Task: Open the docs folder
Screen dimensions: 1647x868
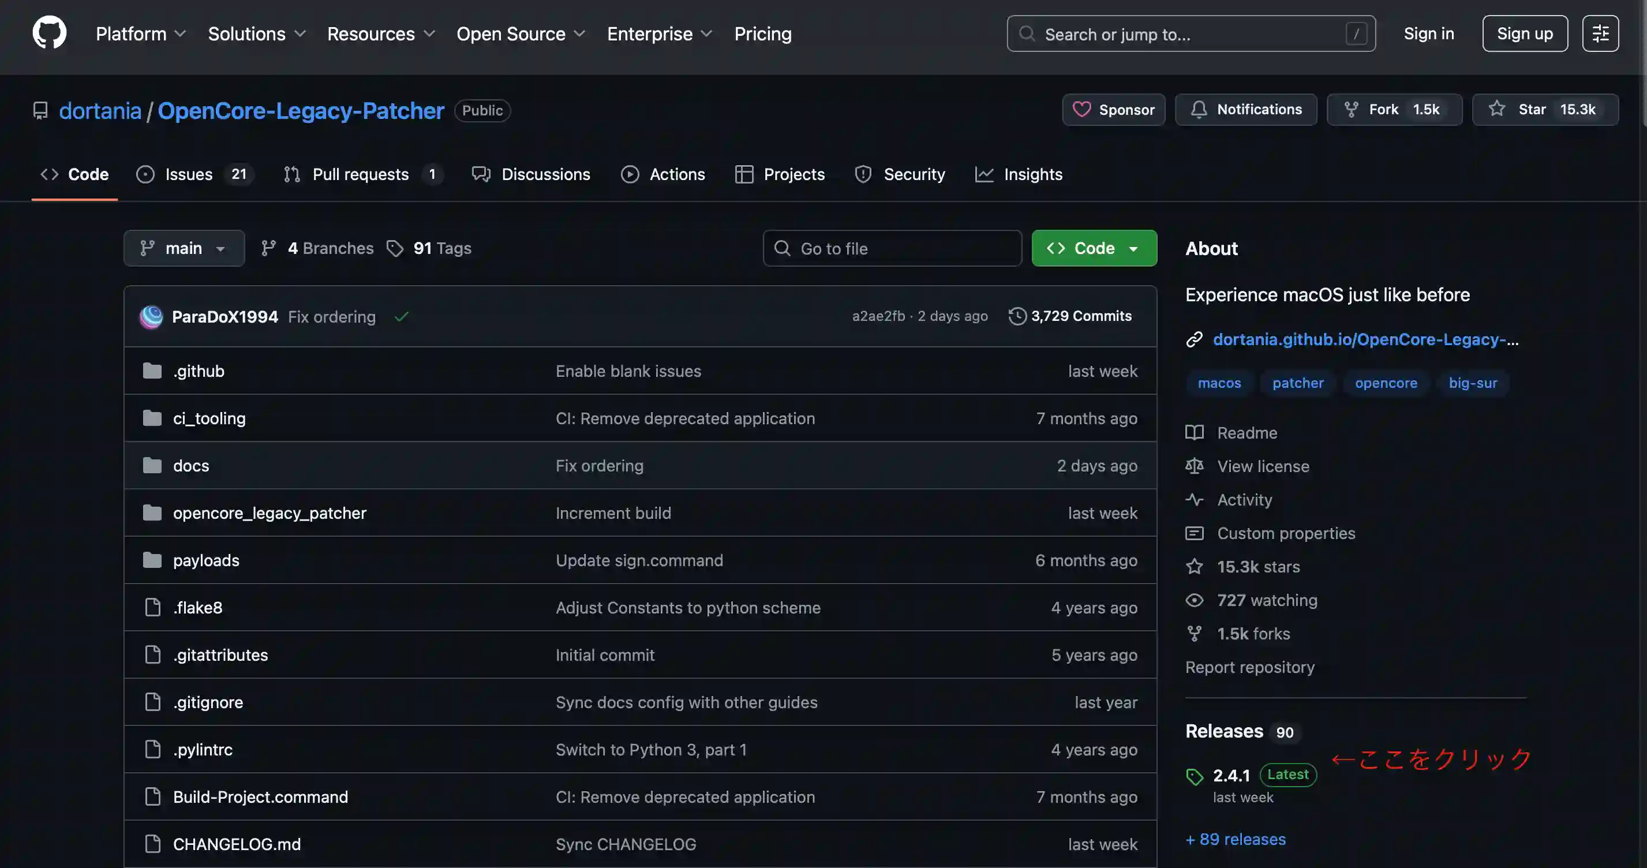Action: pyautogui.click(x=190, y=466)
